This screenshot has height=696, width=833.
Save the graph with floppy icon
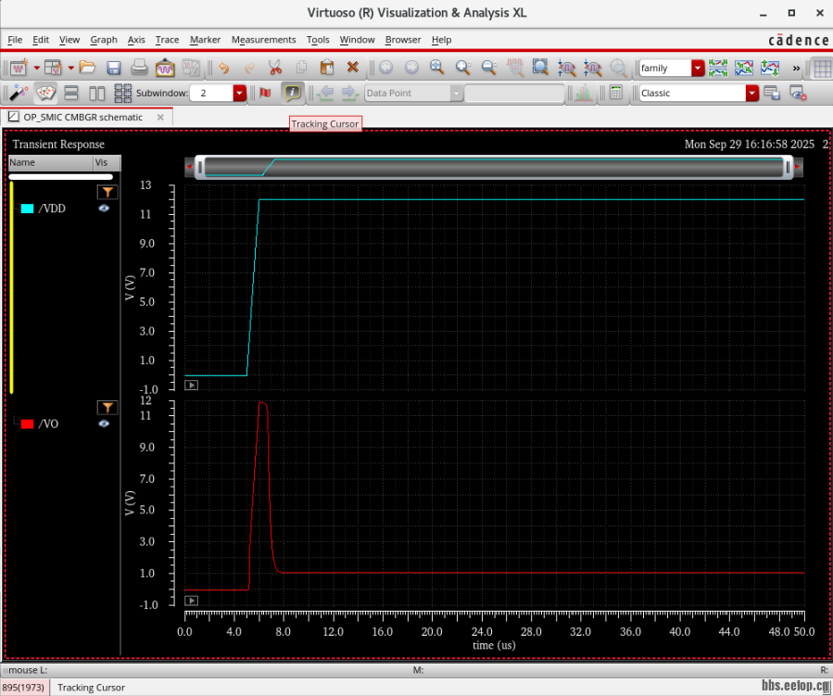pyautogui.click(x=113, y=68)
